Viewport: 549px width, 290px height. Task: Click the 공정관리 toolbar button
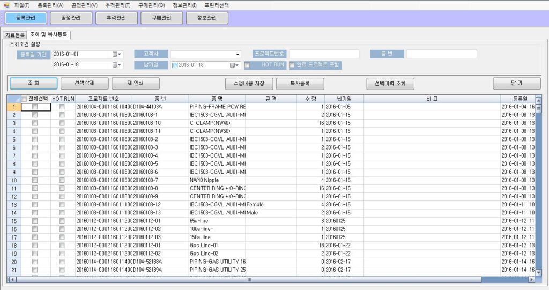pyautogui.click(x=71, y=18)
